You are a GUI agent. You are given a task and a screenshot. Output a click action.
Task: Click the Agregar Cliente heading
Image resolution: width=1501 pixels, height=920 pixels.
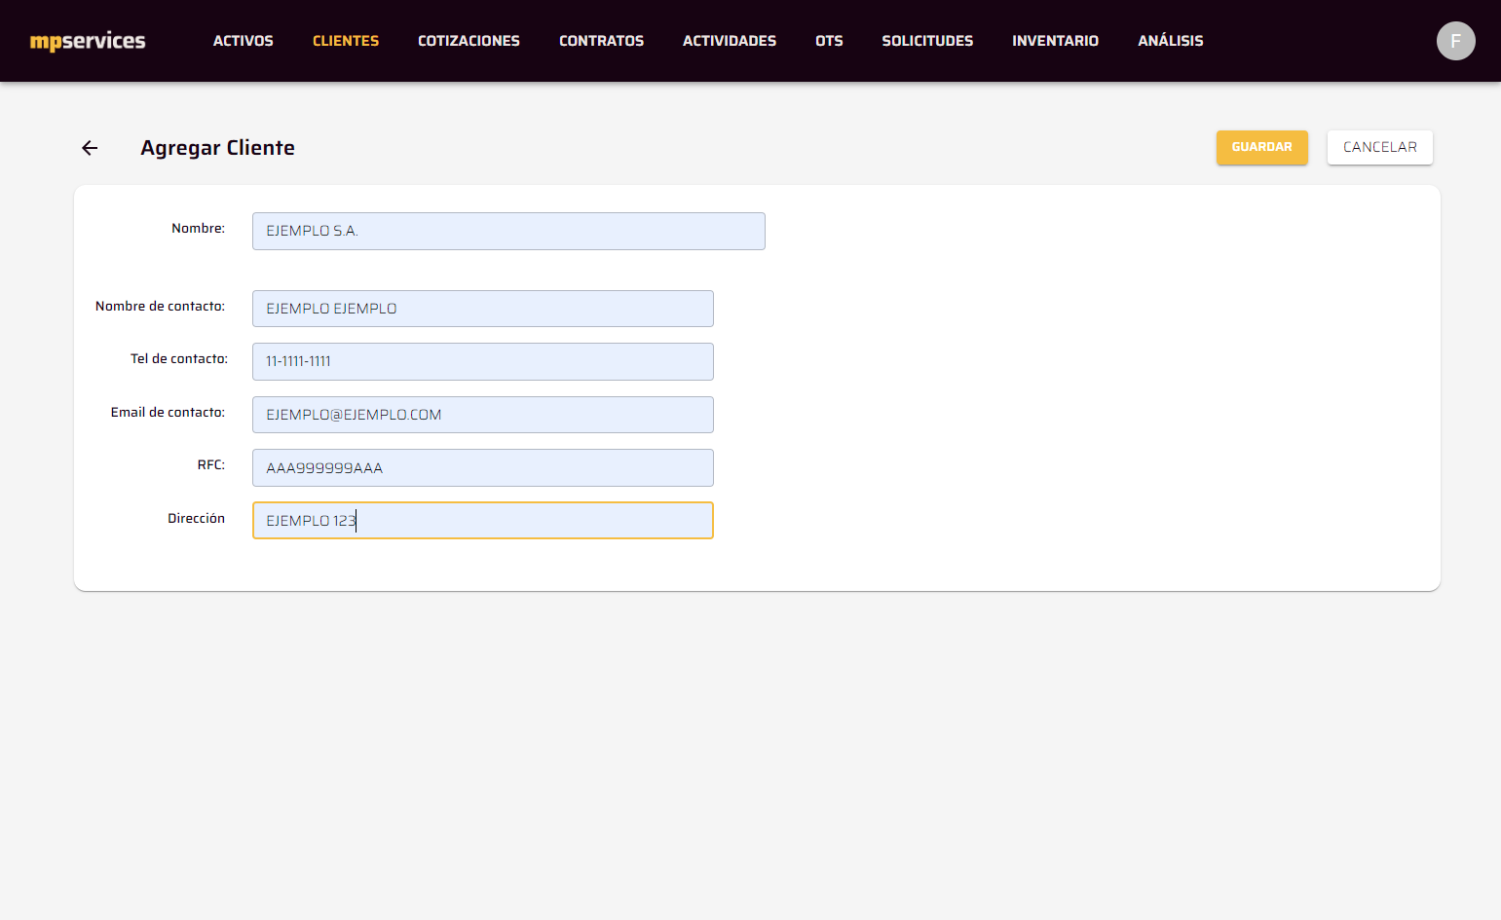[217, 148]
